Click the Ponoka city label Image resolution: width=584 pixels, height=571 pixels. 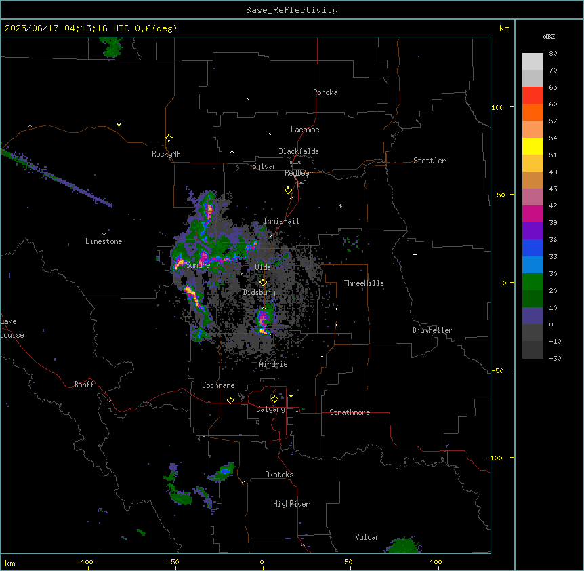325,92
